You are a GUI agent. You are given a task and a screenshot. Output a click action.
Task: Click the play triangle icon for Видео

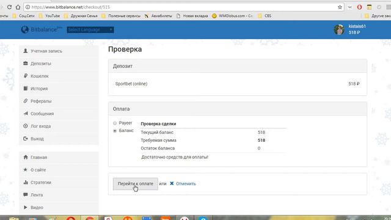[26, 207]
